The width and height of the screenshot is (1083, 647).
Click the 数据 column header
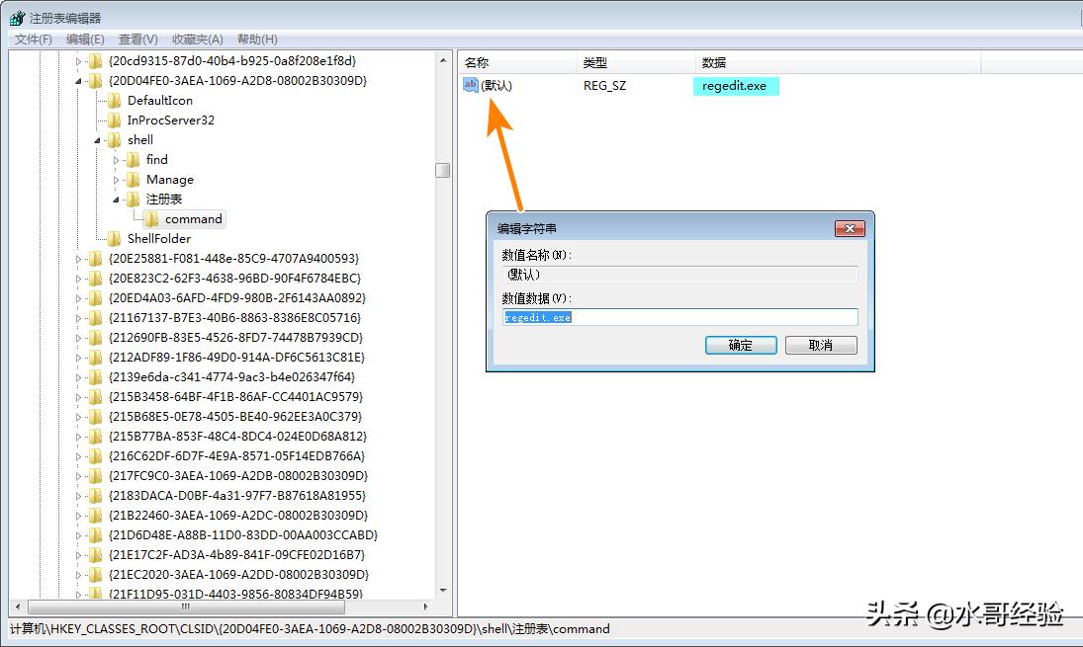click(838, 63)
